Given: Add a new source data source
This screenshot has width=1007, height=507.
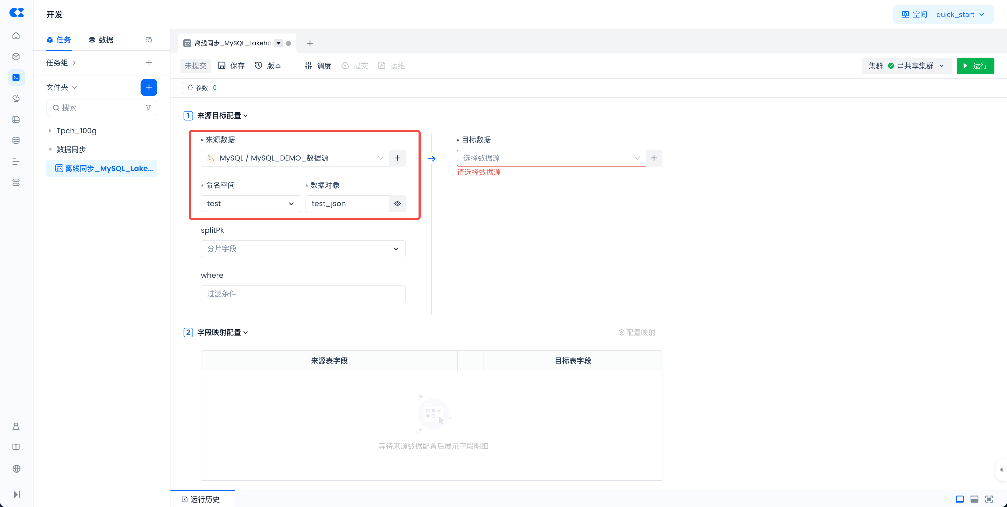Looking at the screenshot, I should [398, 158].
